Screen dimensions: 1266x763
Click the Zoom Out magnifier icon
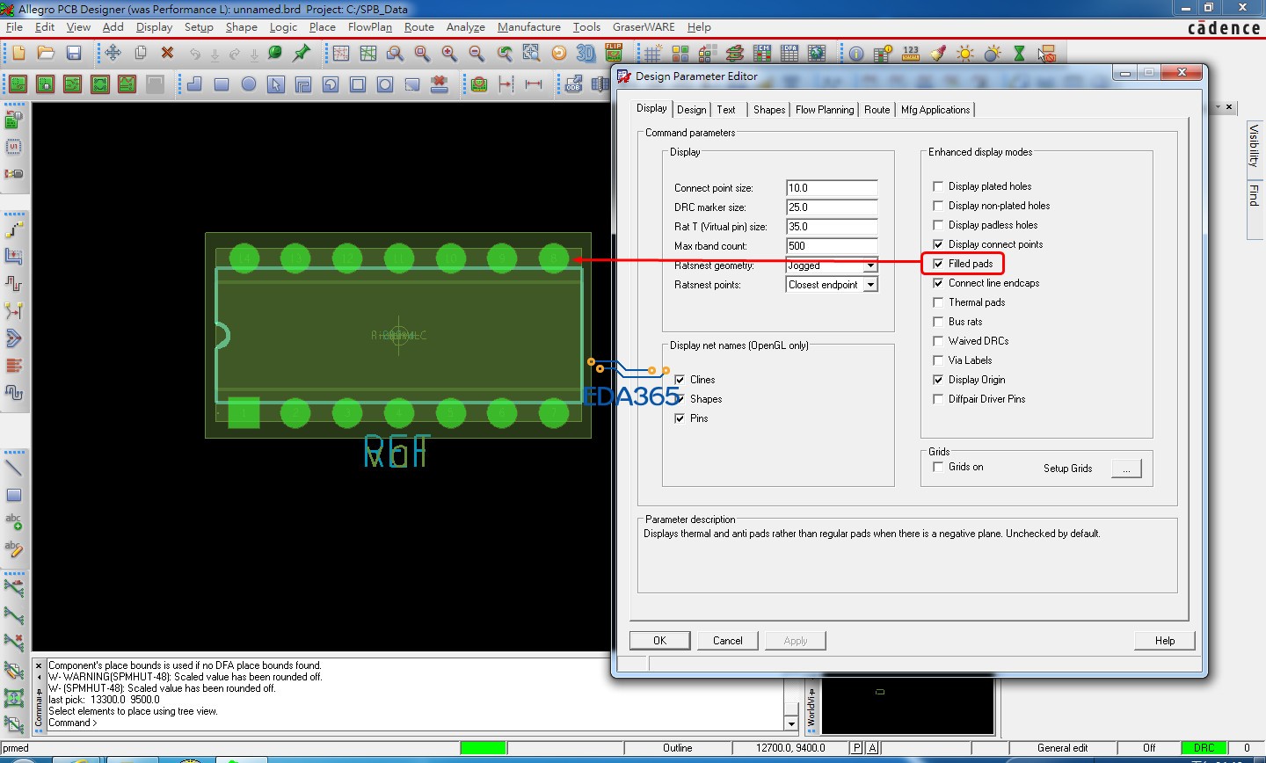click(477, 54)
